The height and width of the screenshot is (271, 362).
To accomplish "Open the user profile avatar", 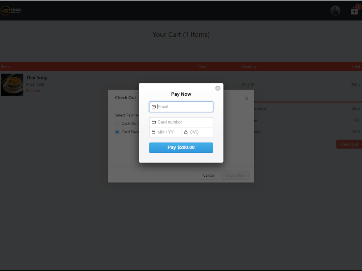I will point(336,10).
